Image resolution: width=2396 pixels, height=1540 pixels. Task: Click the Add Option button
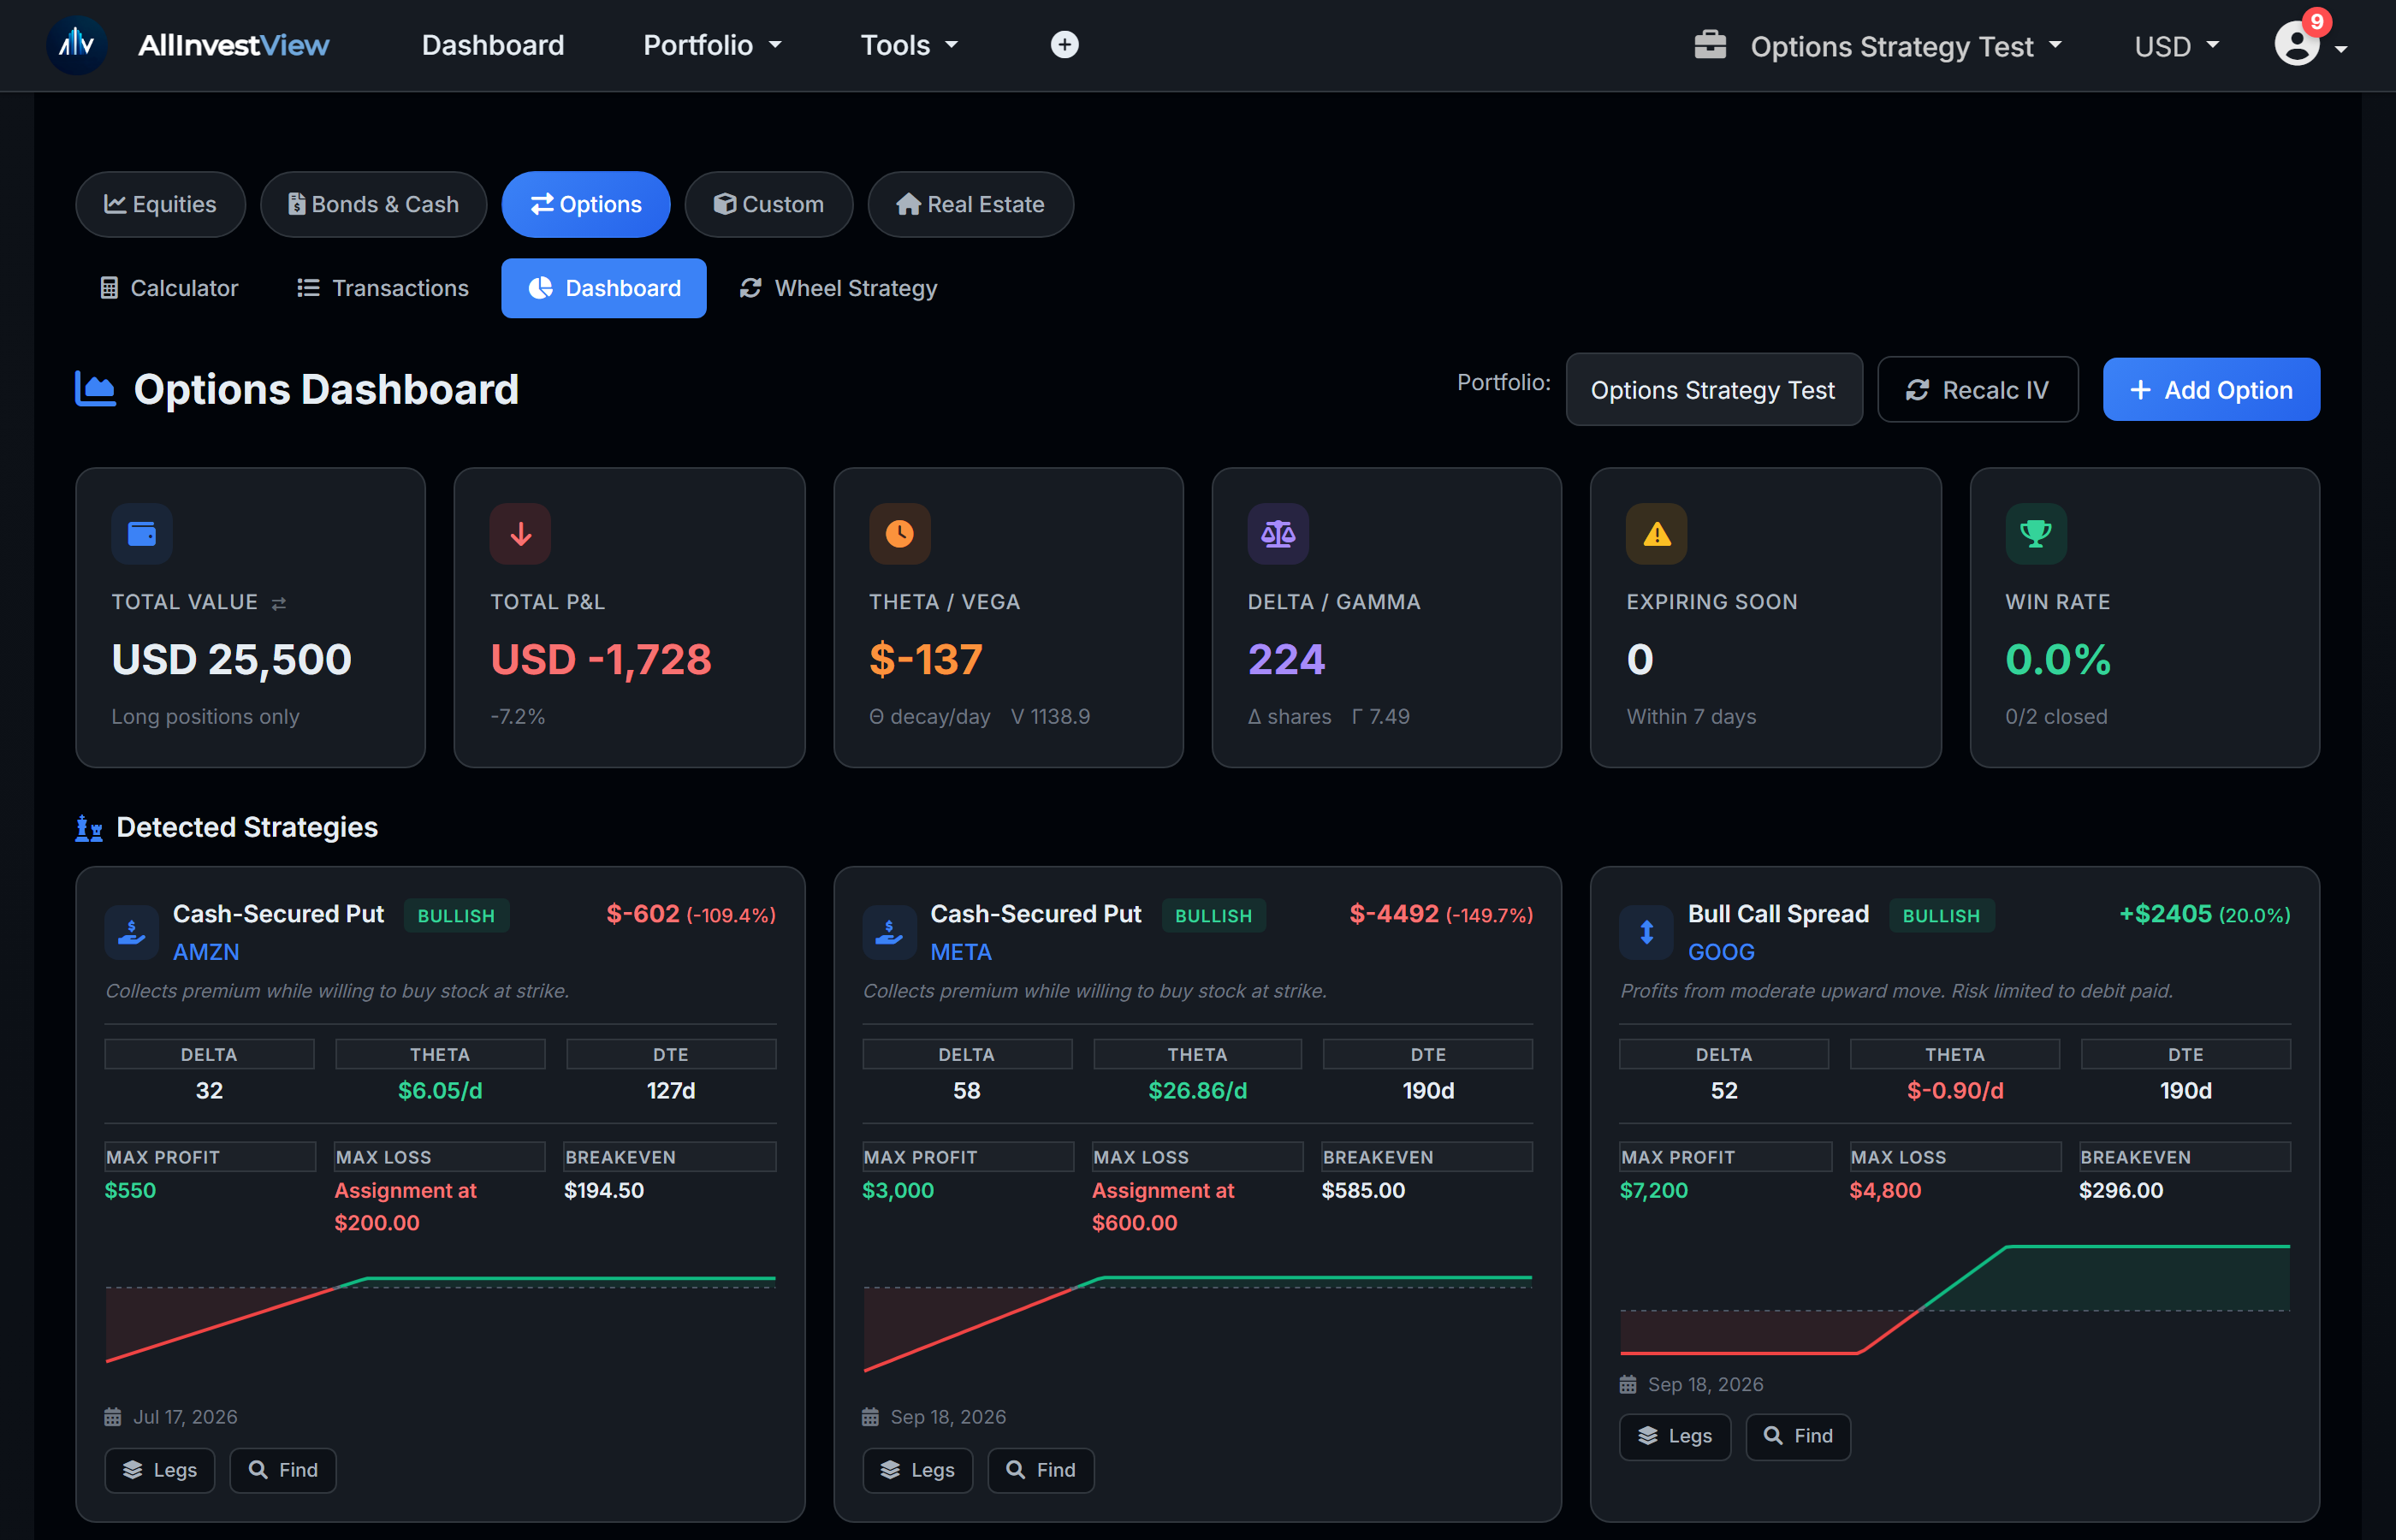pyautogui.click(x=2211, y=389)
